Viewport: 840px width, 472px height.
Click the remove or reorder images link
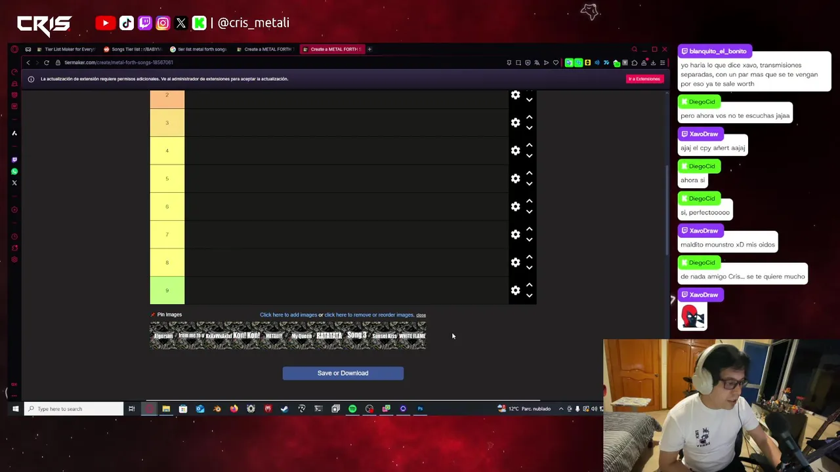pos(369,315)
